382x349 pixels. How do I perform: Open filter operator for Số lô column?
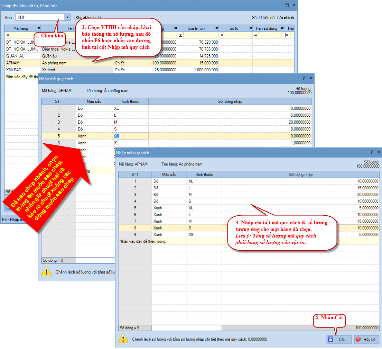(x=222, y=35)
